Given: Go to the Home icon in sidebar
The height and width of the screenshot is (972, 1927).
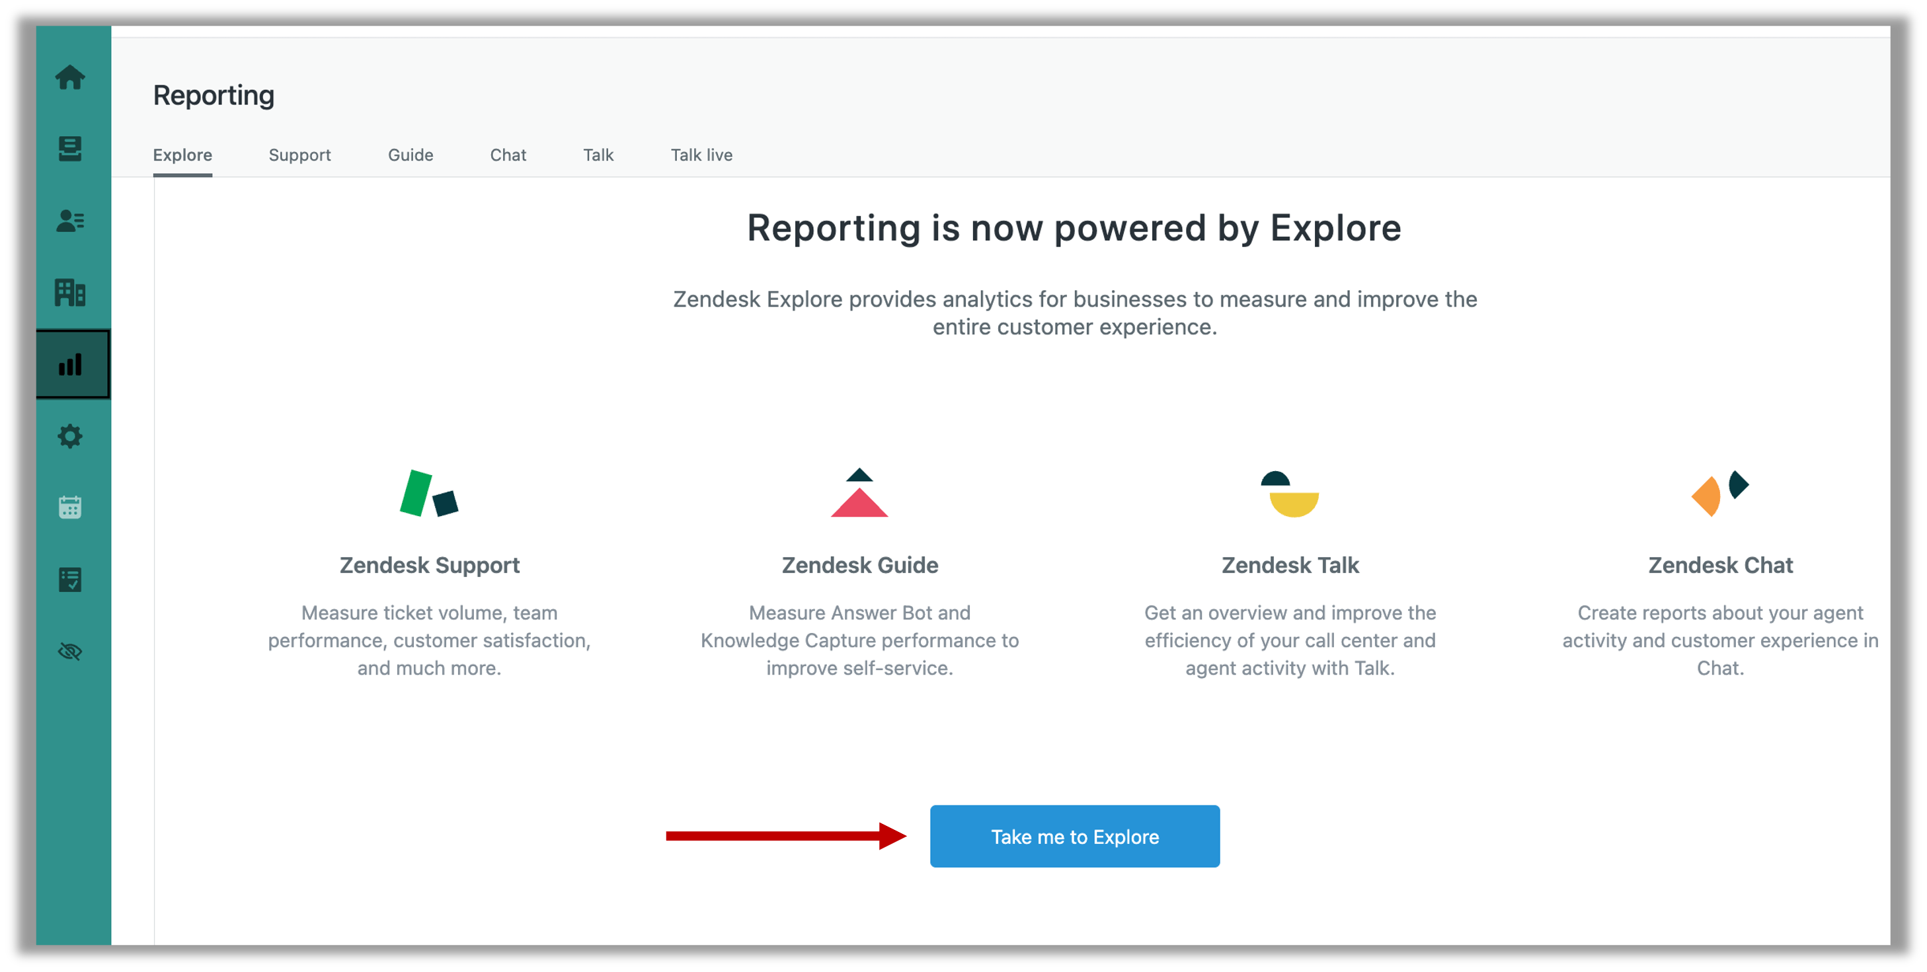Looking at the screenshot, I should (x=70, y=77).
